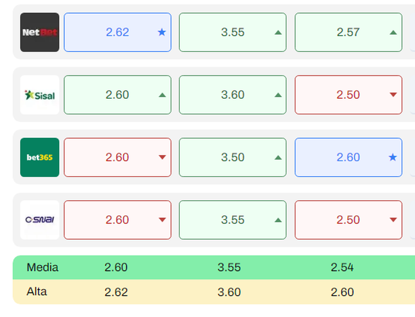415x317 pixels.
Task: Choose the SNAI 2.50 away odds
Action: click(x=348, y=220)
